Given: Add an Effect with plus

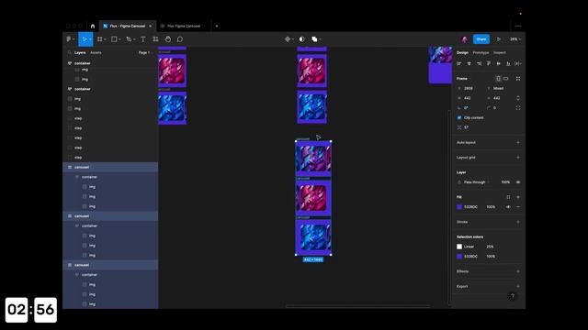Looking at the screenshot, I should pos(518,271).
